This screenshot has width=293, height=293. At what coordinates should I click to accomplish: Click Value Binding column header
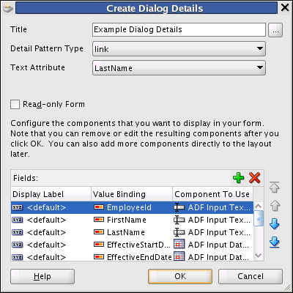[132, 194]
